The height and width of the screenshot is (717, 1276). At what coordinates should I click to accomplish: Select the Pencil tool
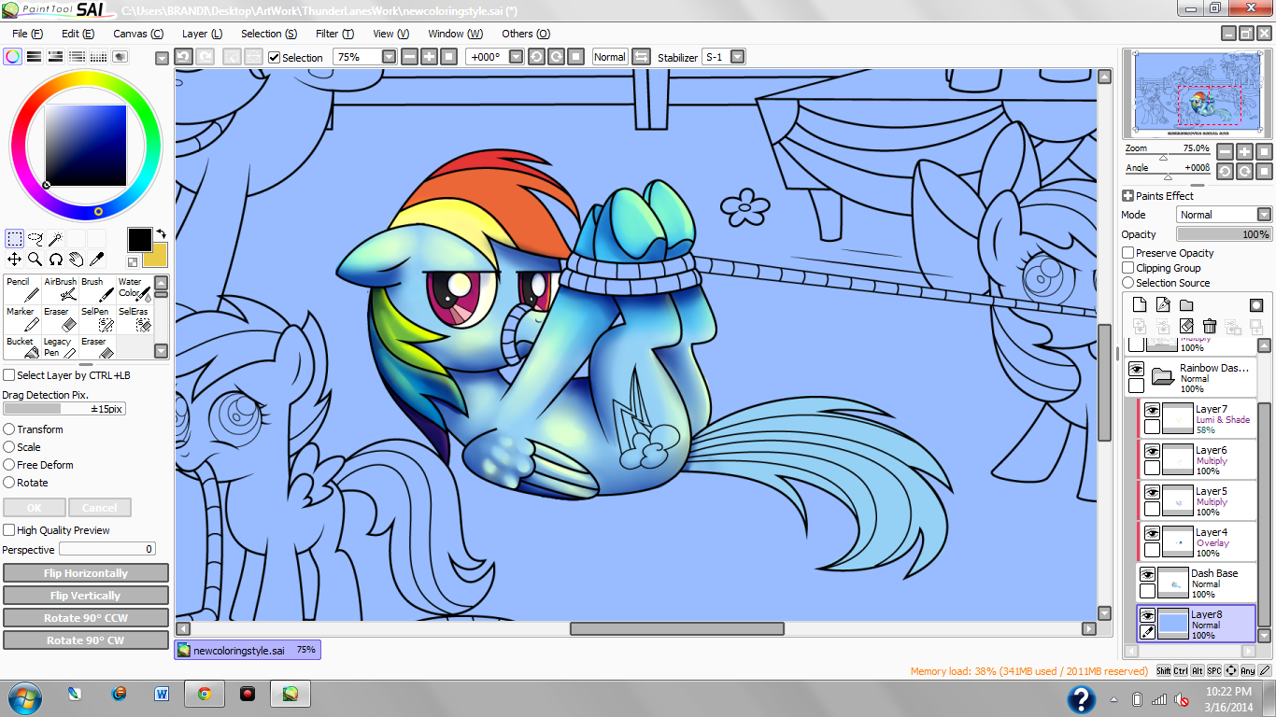[22, 289]
